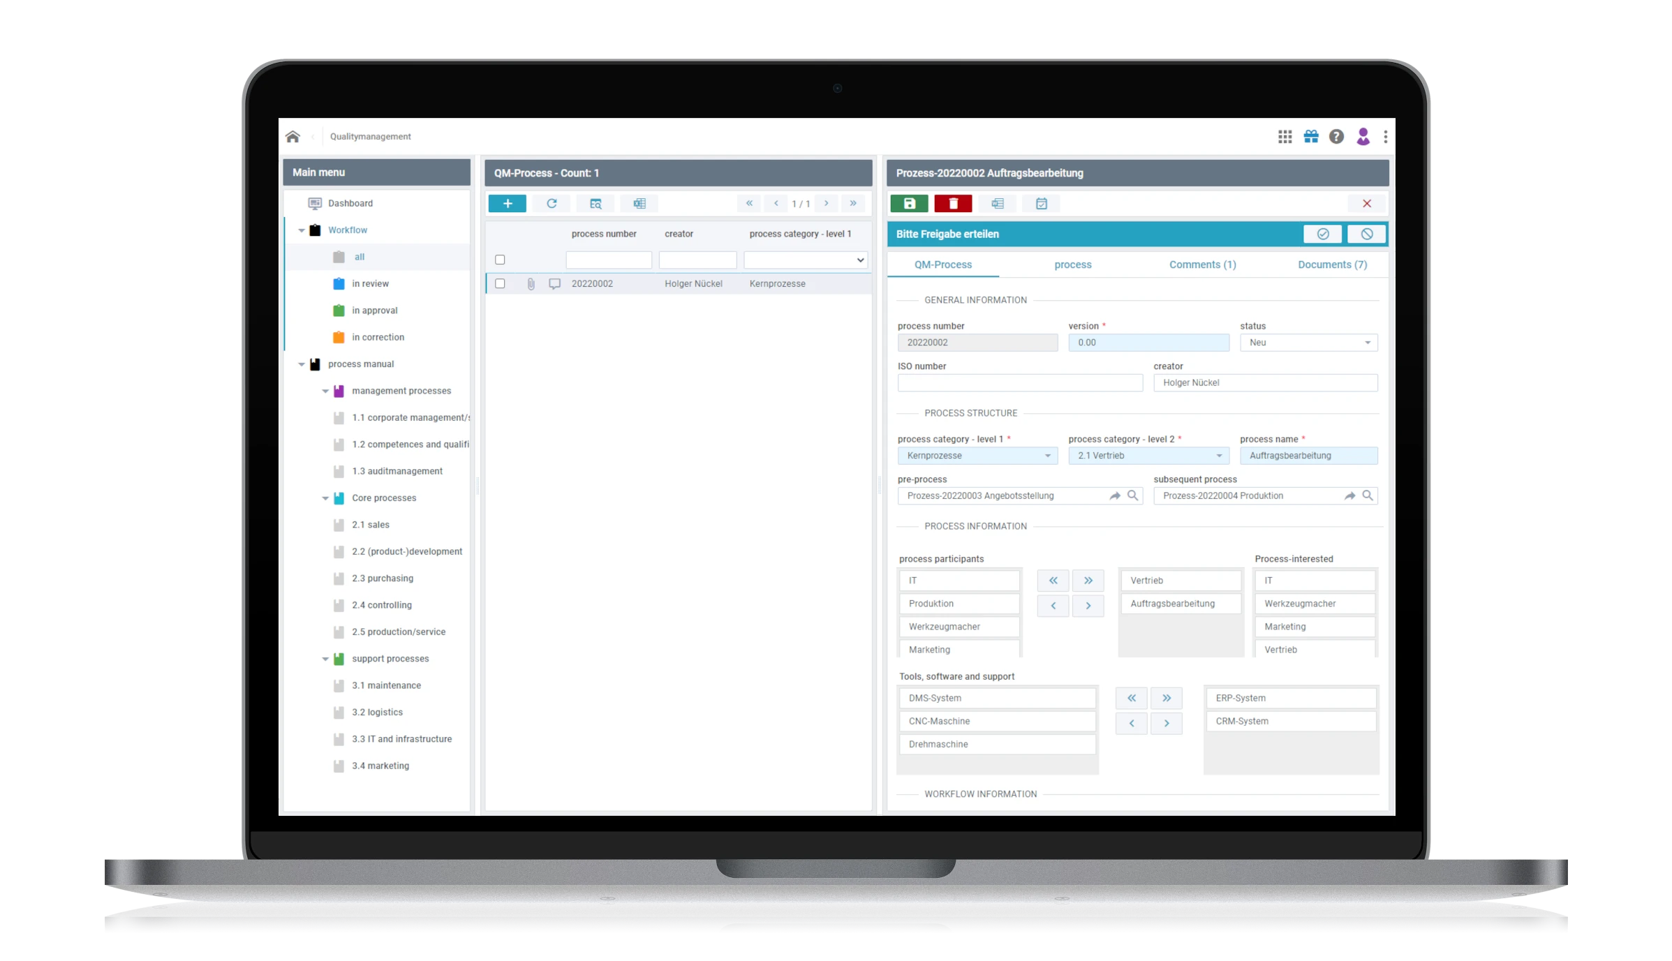Click refresh button in QM-Process list toolbar

(552, 203)
